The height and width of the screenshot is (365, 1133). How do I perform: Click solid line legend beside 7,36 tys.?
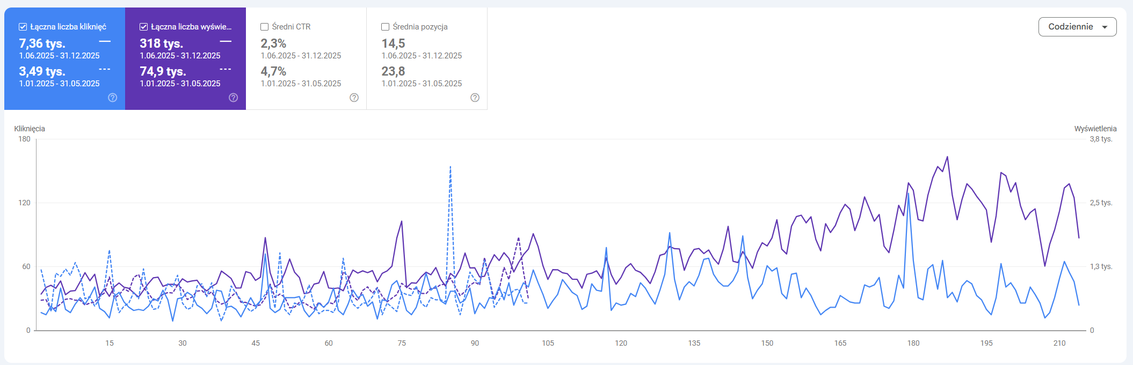click(x=105, y=41)
